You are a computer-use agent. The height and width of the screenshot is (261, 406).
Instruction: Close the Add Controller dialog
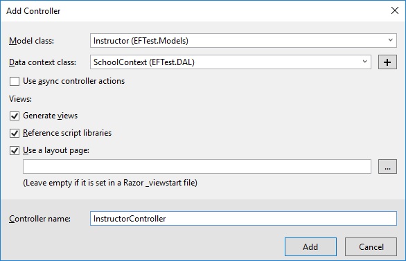pos(395,10)
